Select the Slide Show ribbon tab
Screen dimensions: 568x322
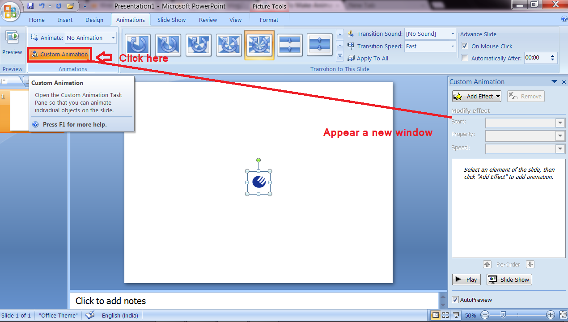[x=171, y=20]
